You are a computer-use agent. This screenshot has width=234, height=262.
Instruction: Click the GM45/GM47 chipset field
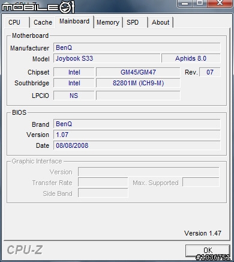138,72
